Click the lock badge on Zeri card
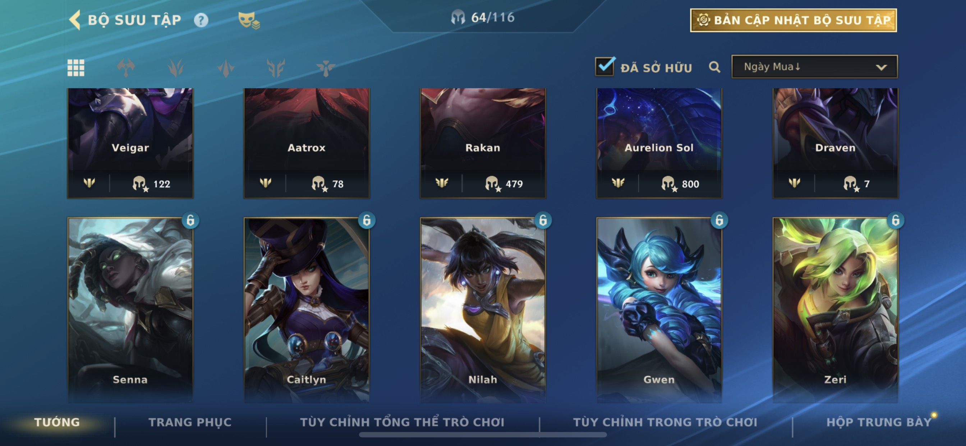This screenshot has width=966, height=446. coord(896,220)
